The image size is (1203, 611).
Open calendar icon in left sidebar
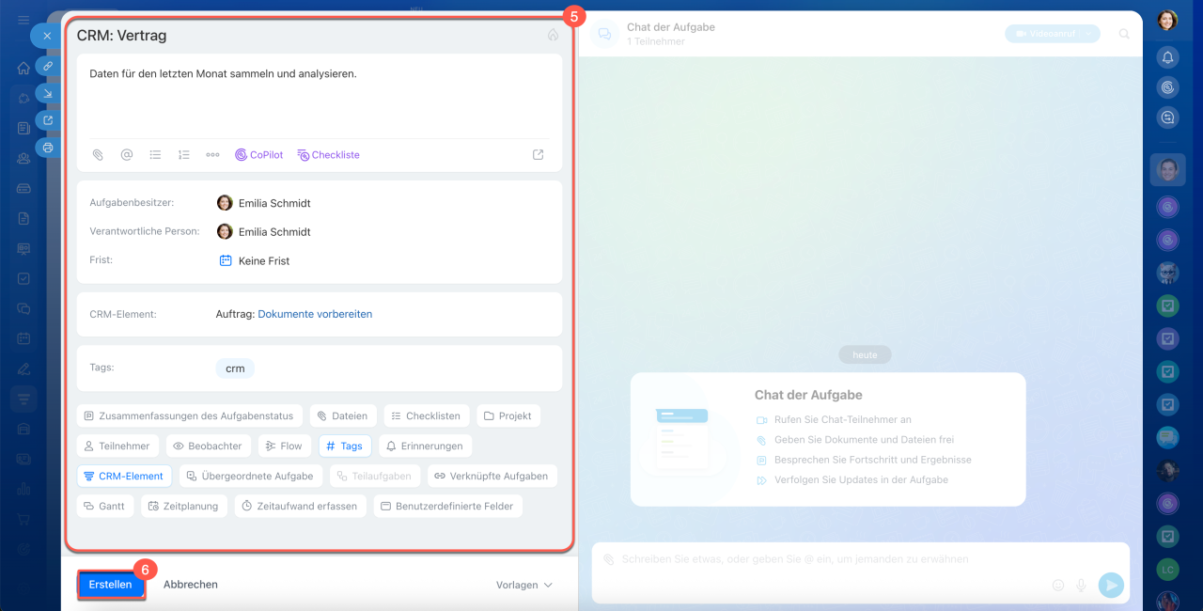point(23,338)
